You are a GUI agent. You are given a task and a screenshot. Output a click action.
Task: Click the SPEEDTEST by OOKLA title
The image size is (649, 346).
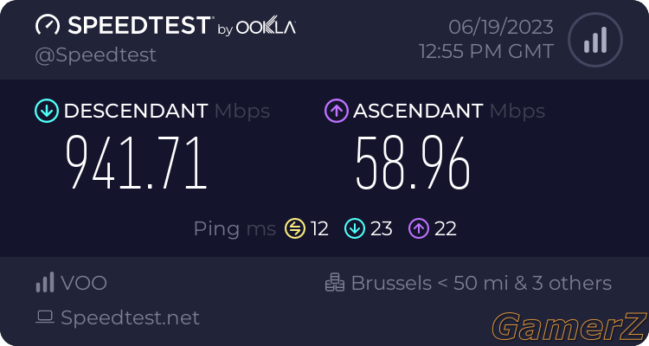pos(182,25)
